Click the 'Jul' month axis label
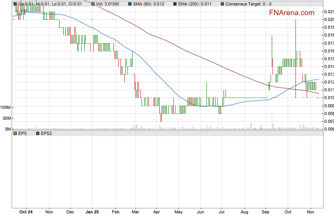 point(222,213)
